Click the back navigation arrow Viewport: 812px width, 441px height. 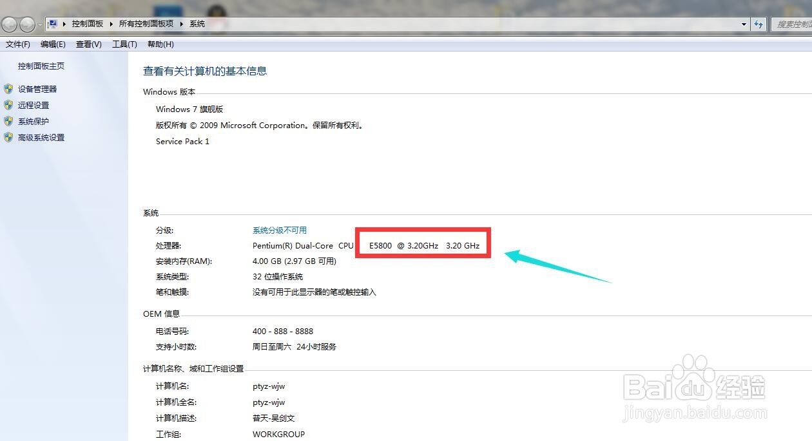point(10,24)
